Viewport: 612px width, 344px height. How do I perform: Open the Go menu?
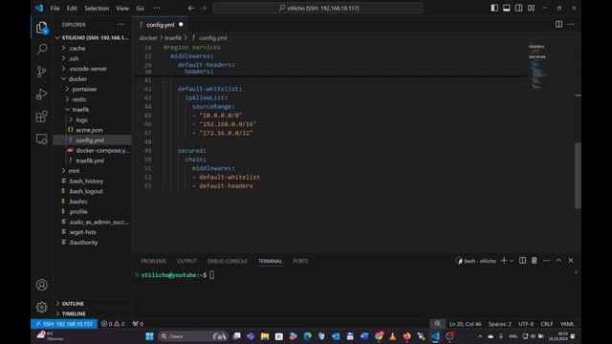[141, 8]
